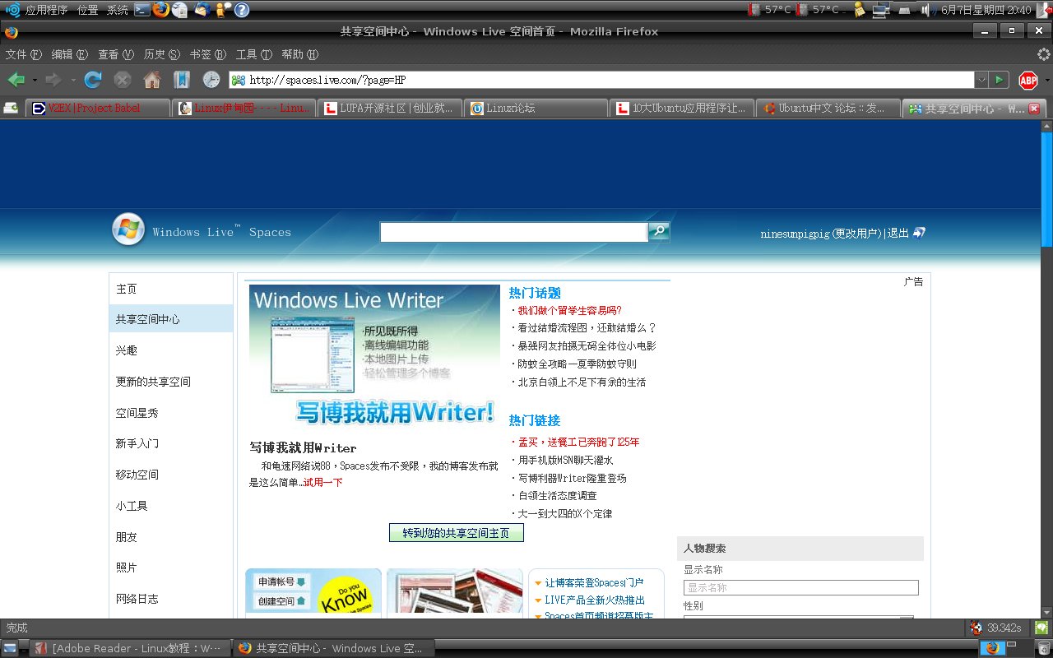Image resolution: width=1053 pixels, height=658 pixels.
Task: Open the back-history dropdown arrow
Action: 35,81
